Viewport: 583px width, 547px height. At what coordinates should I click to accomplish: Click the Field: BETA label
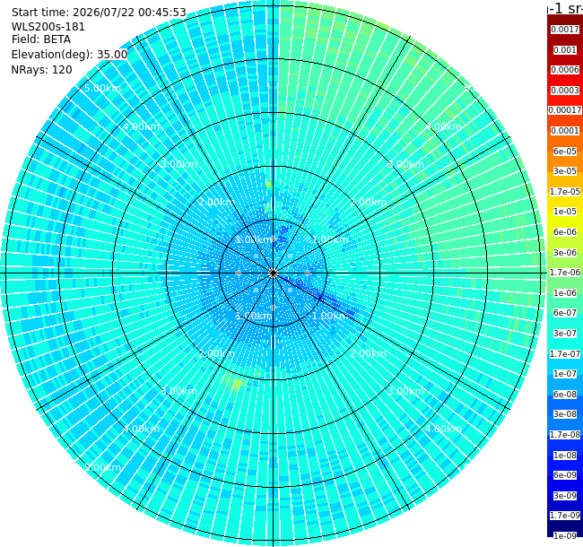coord(41,39)
